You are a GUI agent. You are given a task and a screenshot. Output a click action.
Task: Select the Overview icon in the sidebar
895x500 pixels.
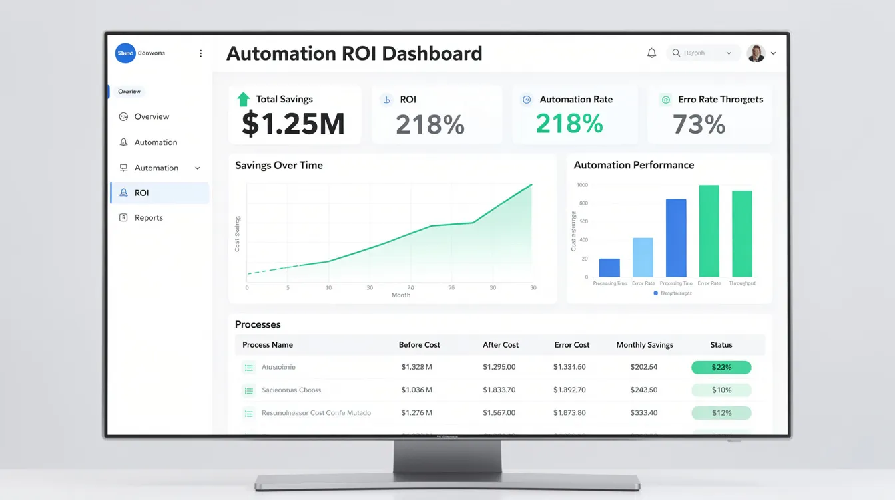123,116
